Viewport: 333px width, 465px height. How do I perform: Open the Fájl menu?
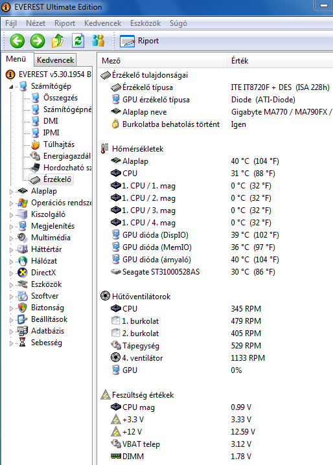(x=11, y=23)
